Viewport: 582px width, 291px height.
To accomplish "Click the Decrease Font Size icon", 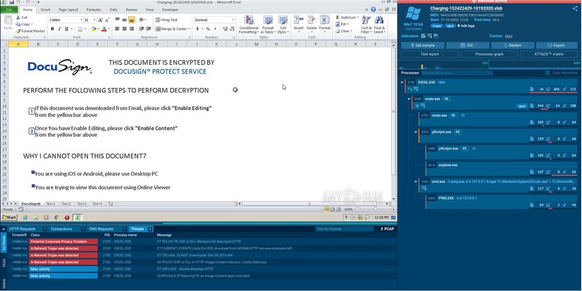I will tap(107, 20).
